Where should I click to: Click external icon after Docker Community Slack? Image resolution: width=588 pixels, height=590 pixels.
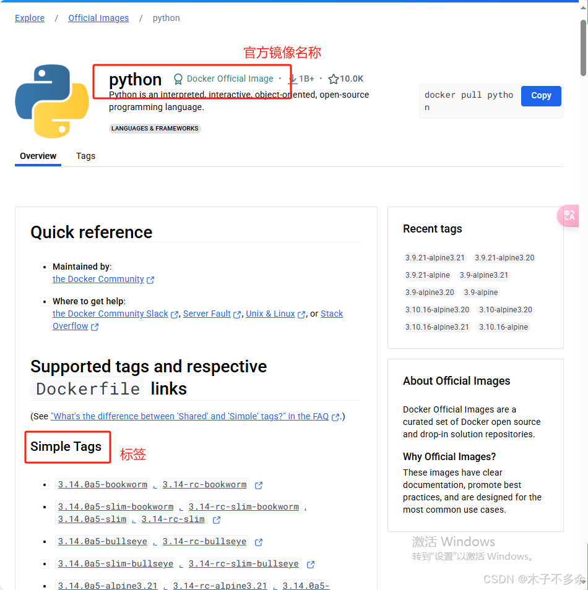click(175, 315)
